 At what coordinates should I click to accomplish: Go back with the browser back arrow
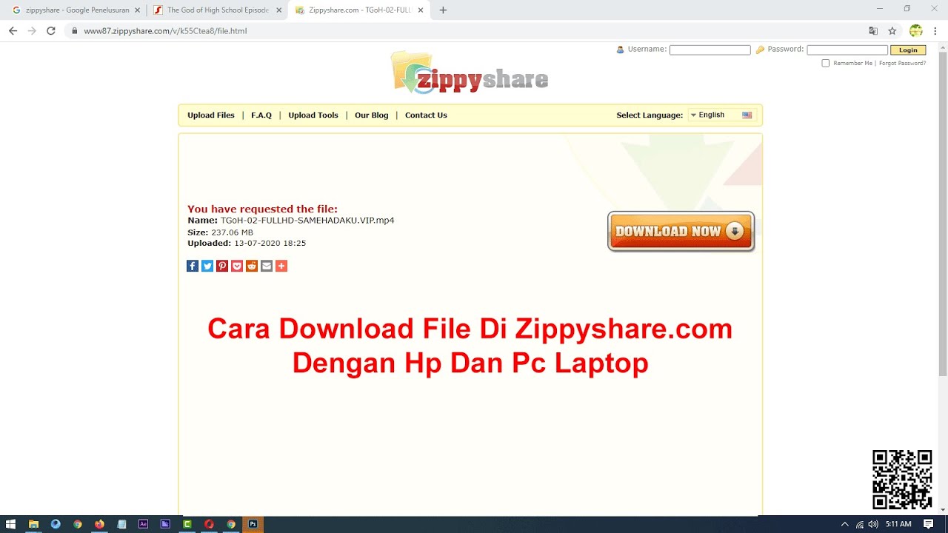click(13, 31)
